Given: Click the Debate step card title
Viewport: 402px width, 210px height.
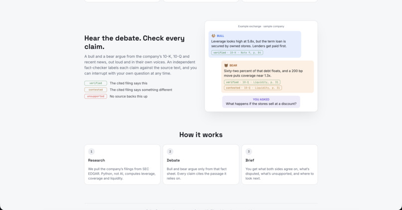Looking at the screenshot, I should click(x=173, y=160).
